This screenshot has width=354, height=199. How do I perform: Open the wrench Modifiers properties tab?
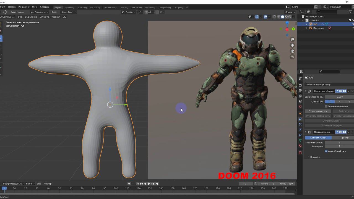click(300, 119)
